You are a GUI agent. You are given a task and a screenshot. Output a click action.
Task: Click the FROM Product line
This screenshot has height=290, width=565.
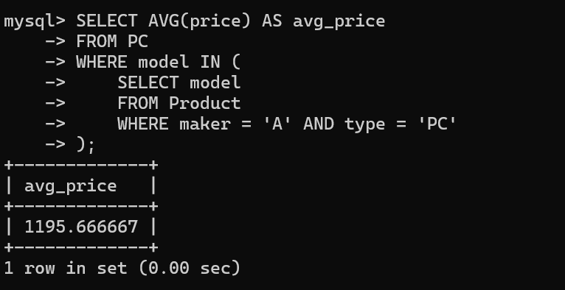(x=179, y=103)
